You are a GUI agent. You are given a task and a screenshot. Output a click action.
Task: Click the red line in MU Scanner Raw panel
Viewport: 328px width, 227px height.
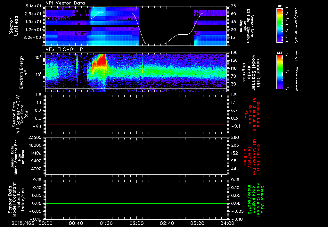point(136,124)
